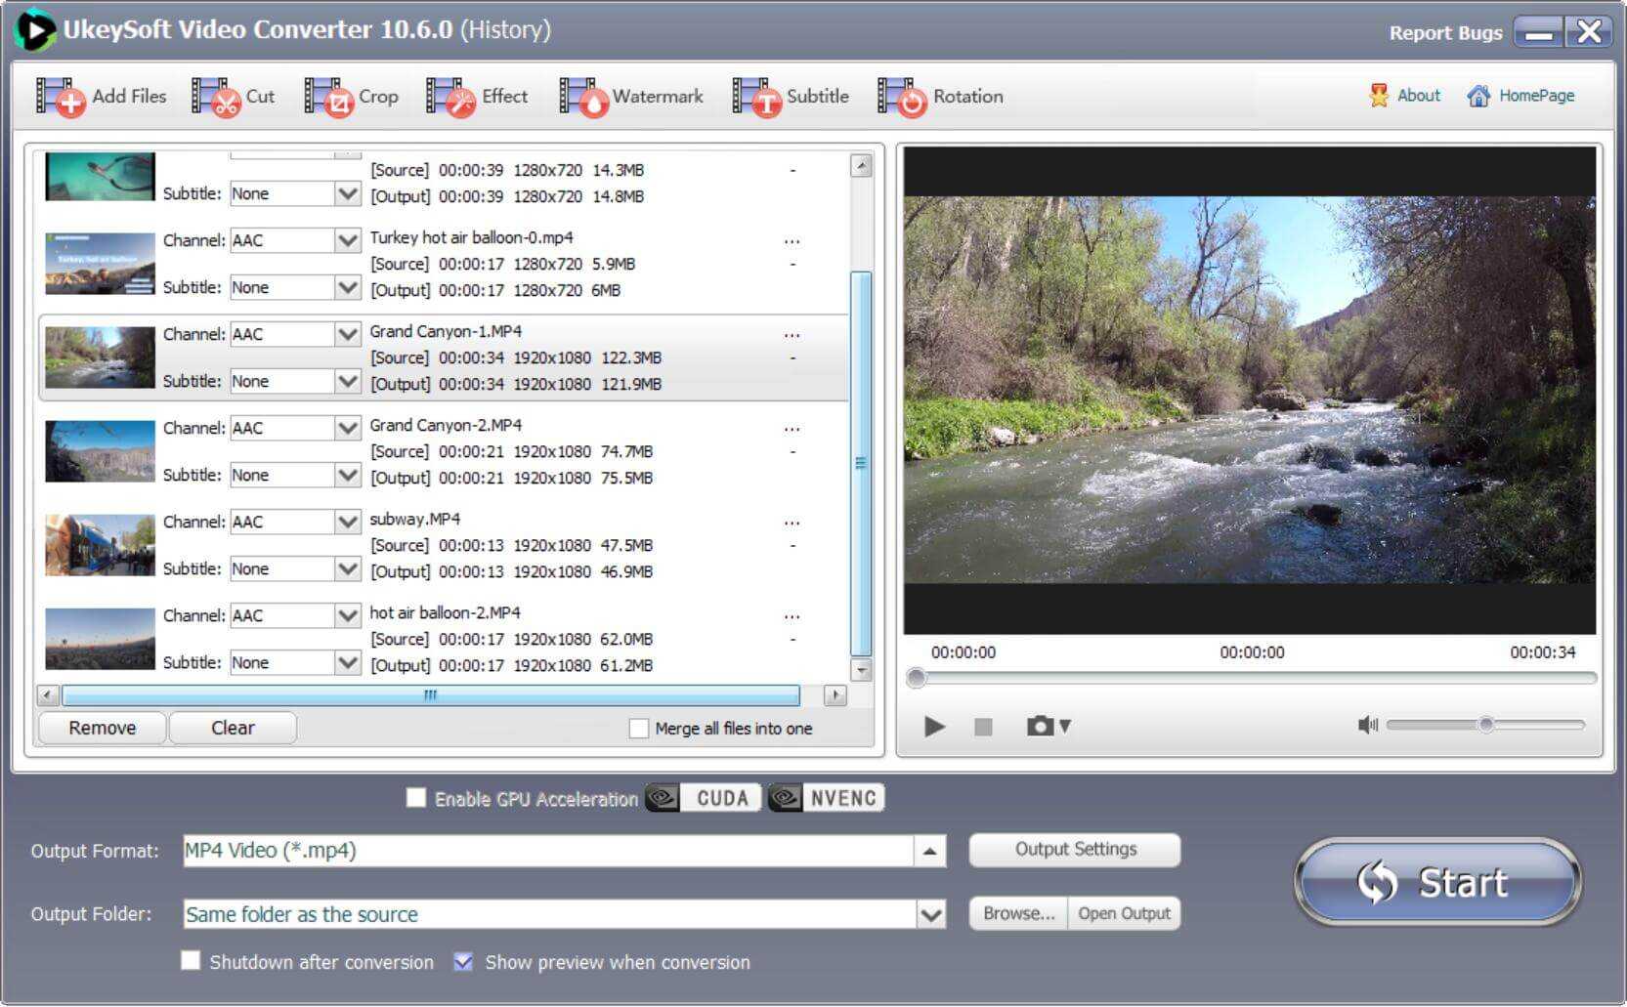Open Channel dropdown for subway.MP4
This screenshot has height=1007, width=1627.
(x=347, y=522)
